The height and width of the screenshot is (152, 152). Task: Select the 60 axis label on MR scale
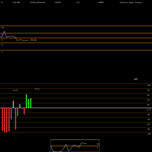[x=148, y=95]
